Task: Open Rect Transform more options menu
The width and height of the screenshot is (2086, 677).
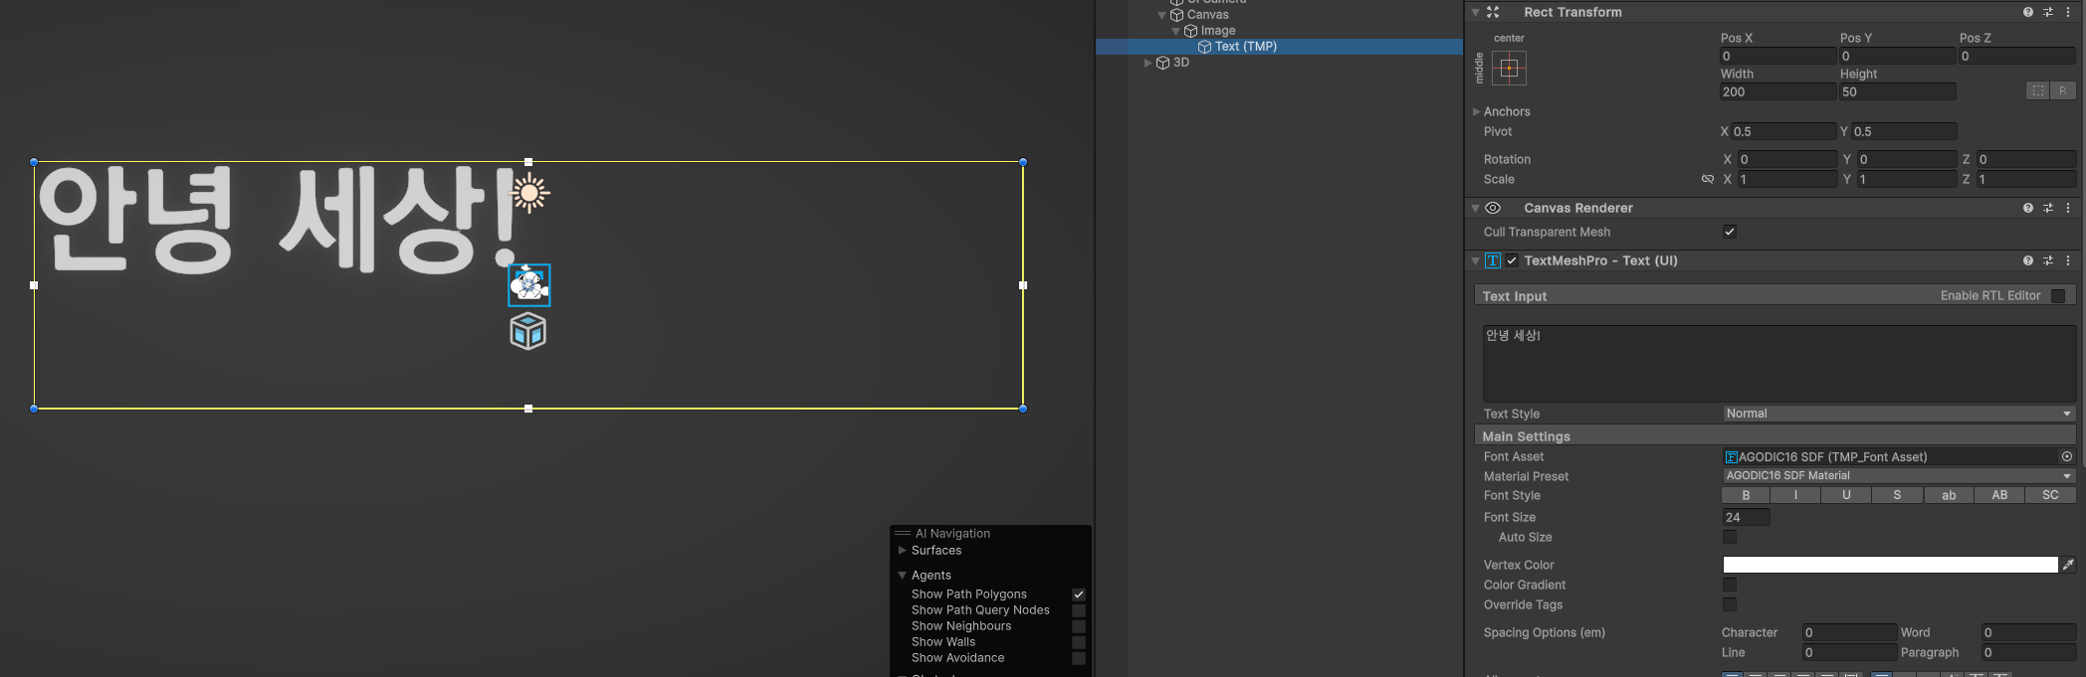Action: coord(2068,12)
